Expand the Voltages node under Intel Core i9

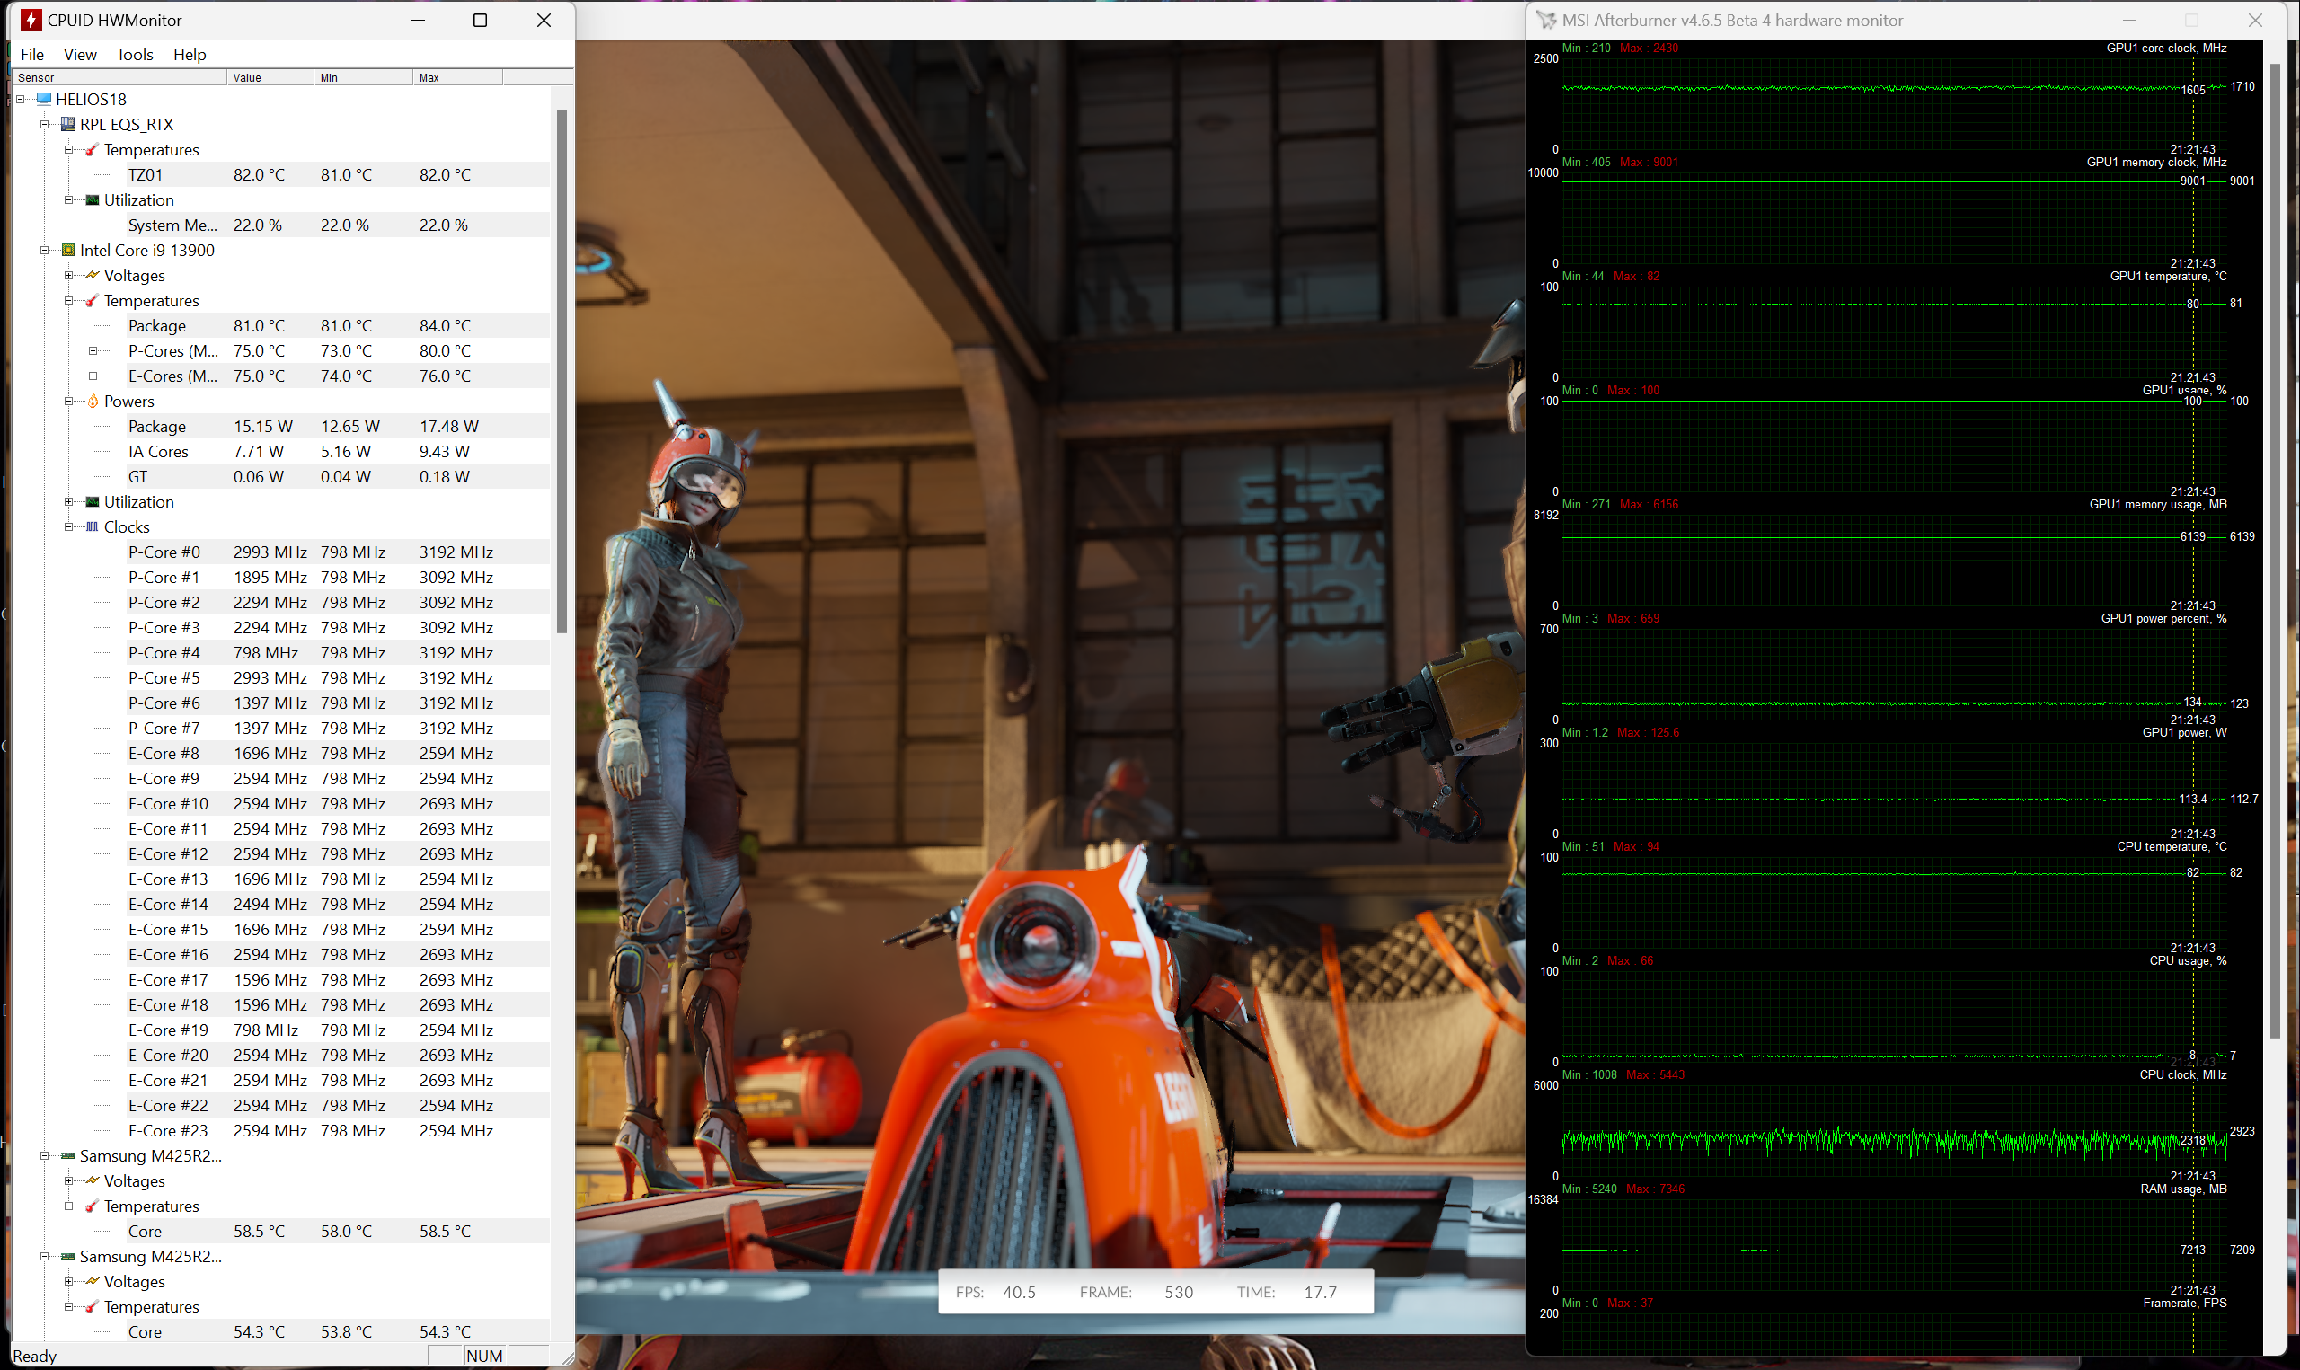point(68,275)
